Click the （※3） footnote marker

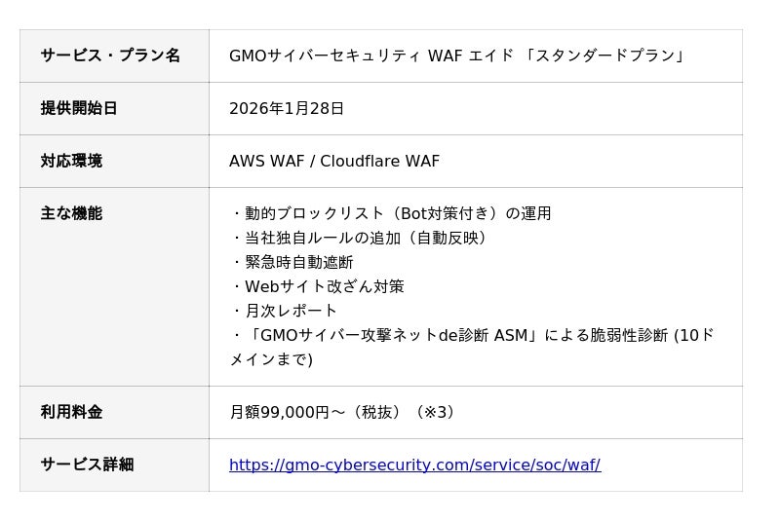436,412
